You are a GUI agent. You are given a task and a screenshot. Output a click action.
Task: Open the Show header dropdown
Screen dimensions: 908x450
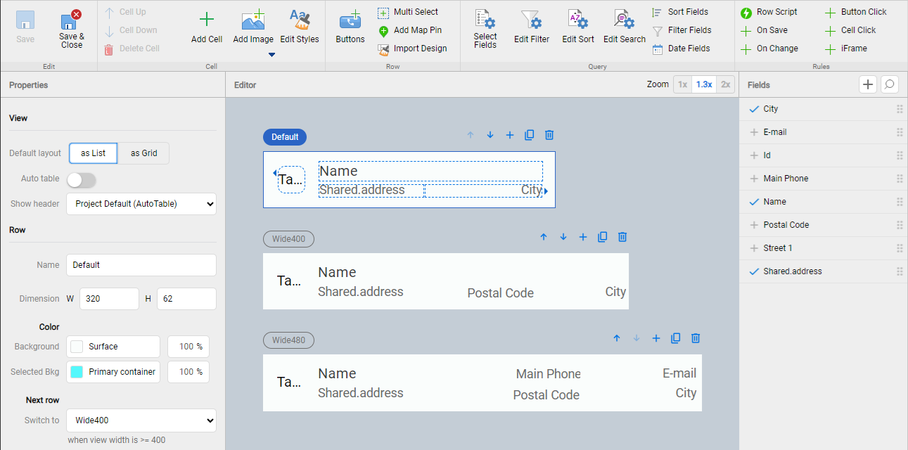coord(141,204)
